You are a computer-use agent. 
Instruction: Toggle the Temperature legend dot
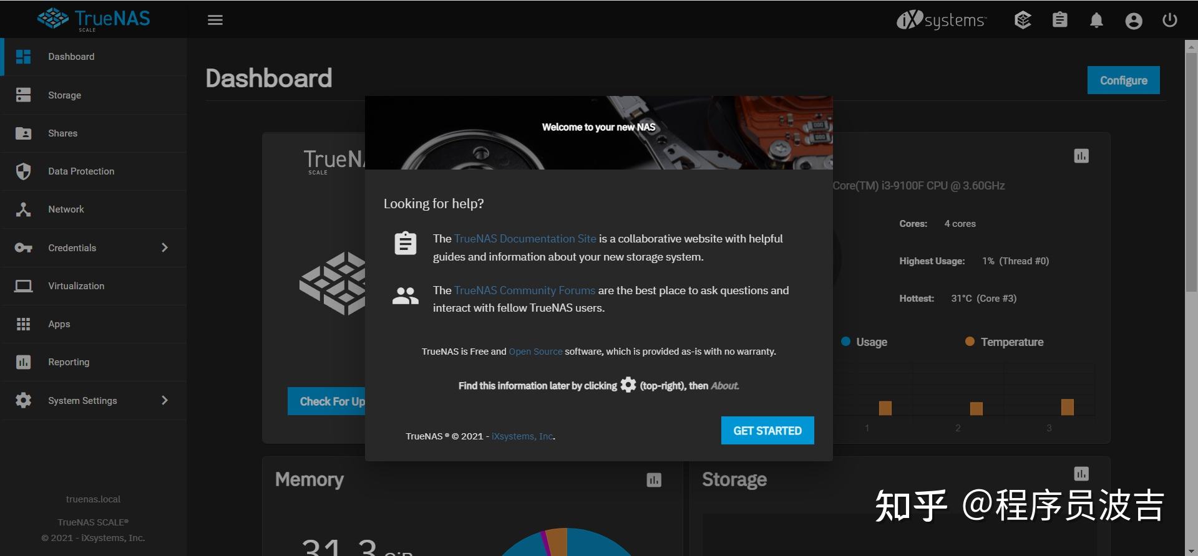click(970, 342)
